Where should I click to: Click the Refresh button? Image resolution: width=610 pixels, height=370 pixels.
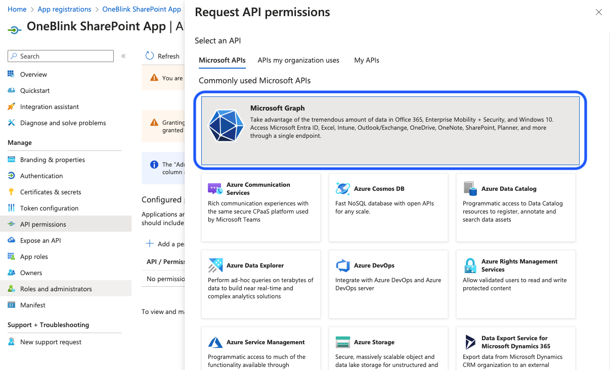tap(163, 56)
